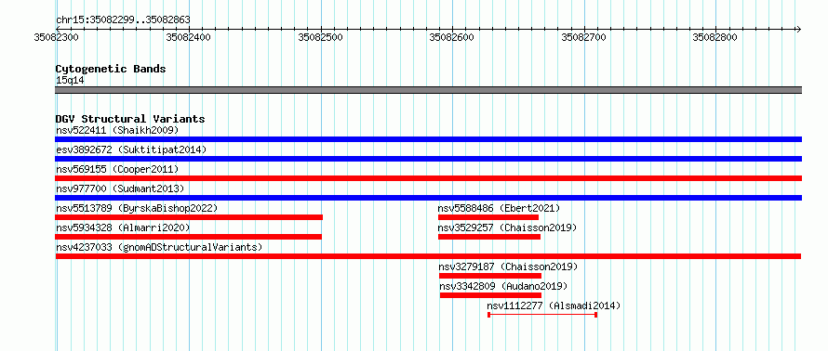Select the red bar under nsv3342809
Viewport: 828px width, 351px height.
(490, 295)
